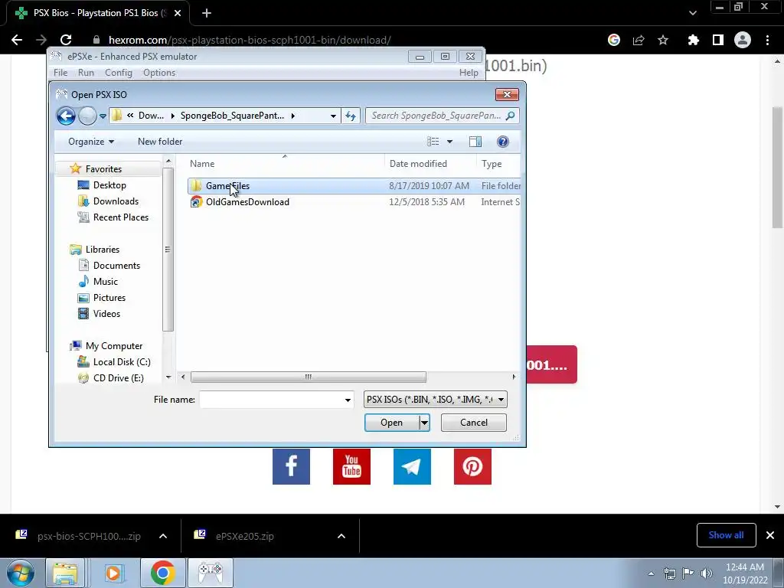Click the Telegram share icon
The width and height of the screenshot is (784, 588).
(x=412, y=466)
